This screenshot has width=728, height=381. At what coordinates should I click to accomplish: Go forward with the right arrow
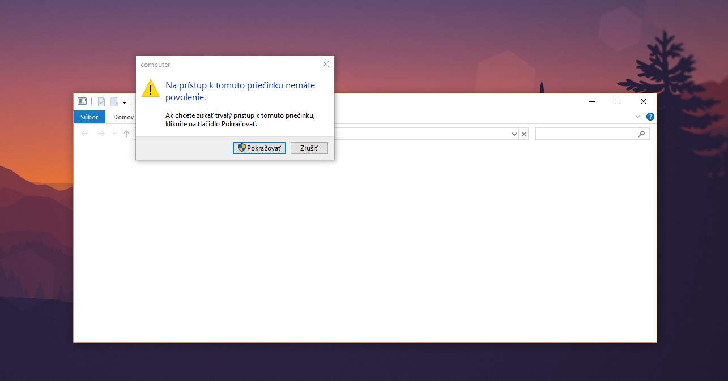tap(101, 134)
